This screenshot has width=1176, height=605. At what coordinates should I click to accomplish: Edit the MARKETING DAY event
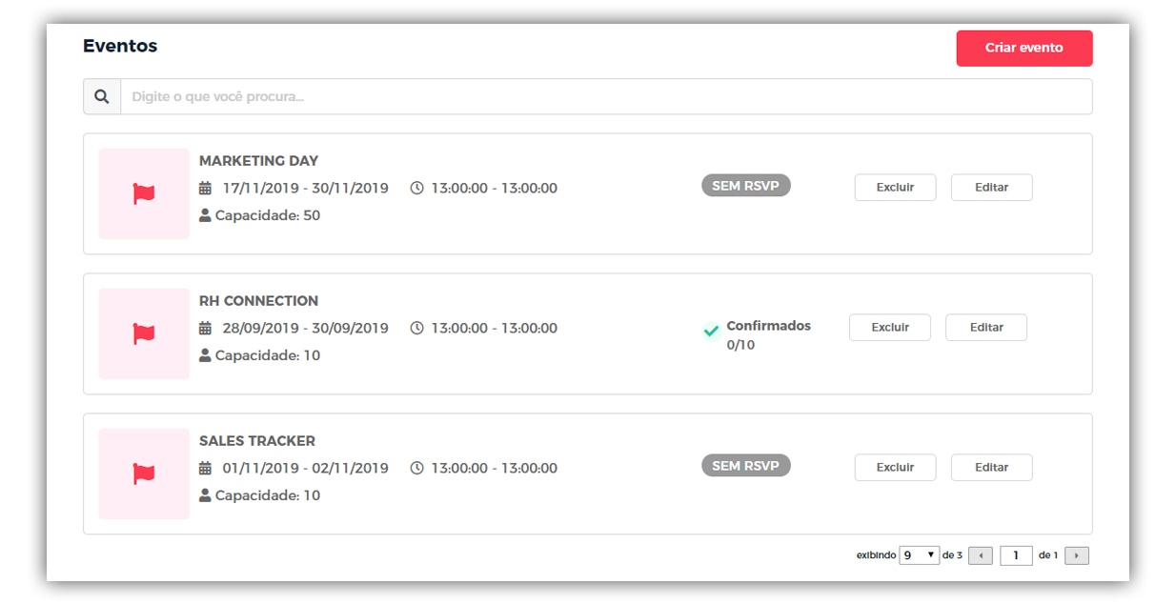coord(991,188)
